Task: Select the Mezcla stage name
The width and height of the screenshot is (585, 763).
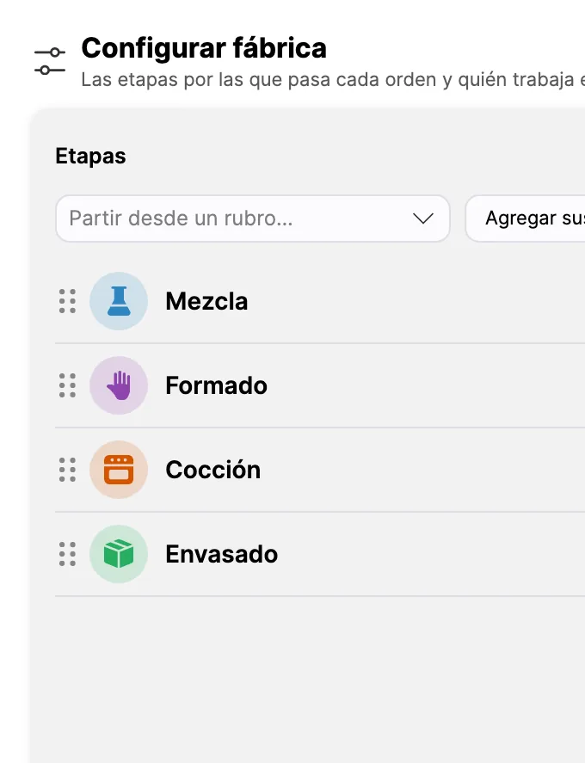Action: pos(206,301)
